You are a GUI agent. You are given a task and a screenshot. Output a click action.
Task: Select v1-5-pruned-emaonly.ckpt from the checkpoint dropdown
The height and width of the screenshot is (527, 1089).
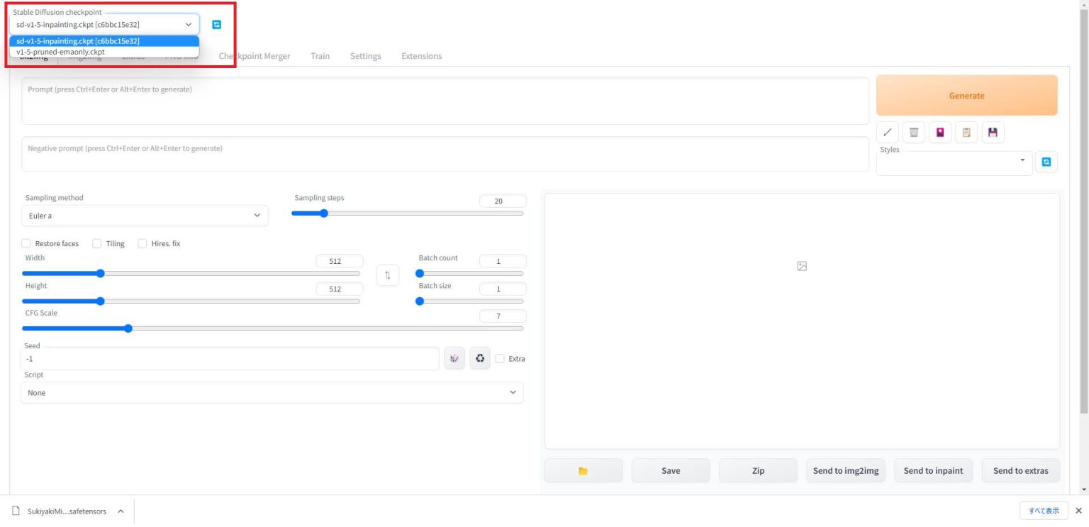click(x=60, y=52)
